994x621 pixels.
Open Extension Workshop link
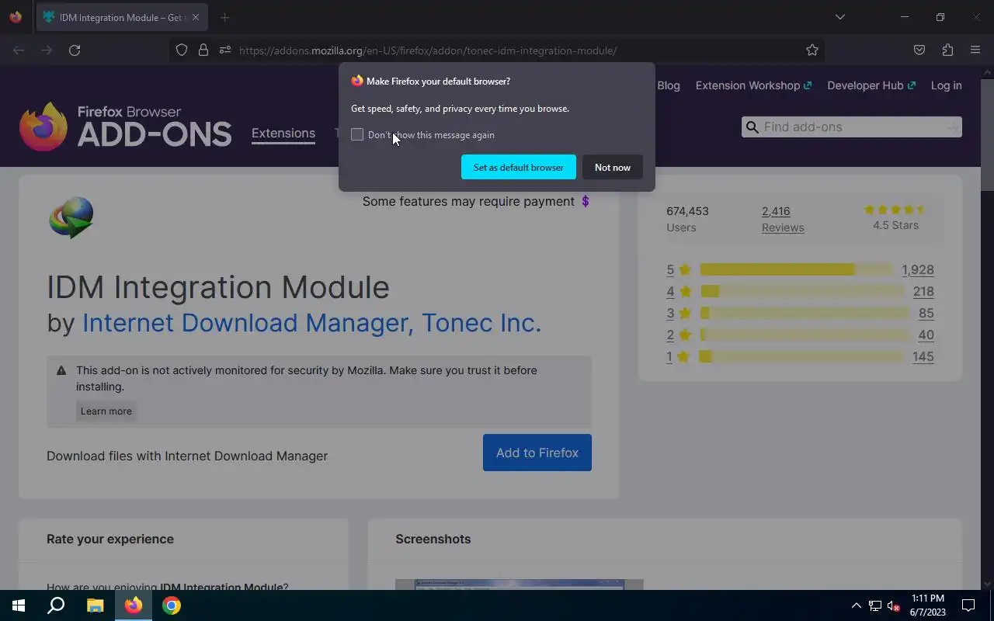[753, 85]
